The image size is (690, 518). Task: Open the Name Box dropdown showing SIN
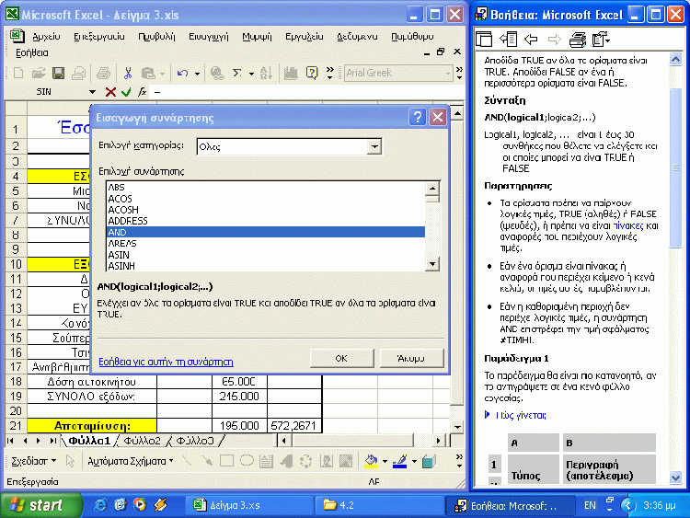[92, 92]
